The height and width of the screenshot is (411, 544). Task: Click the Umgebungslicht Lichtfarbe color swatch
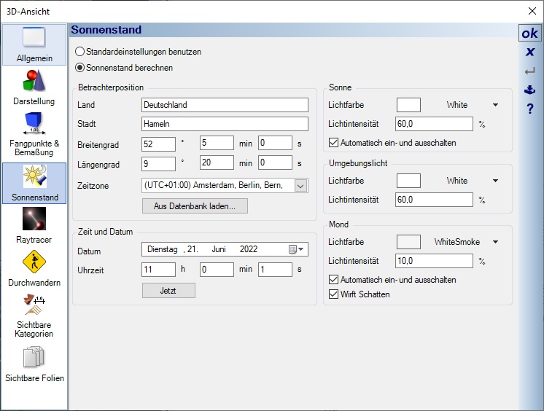click(x=408, y=181)
